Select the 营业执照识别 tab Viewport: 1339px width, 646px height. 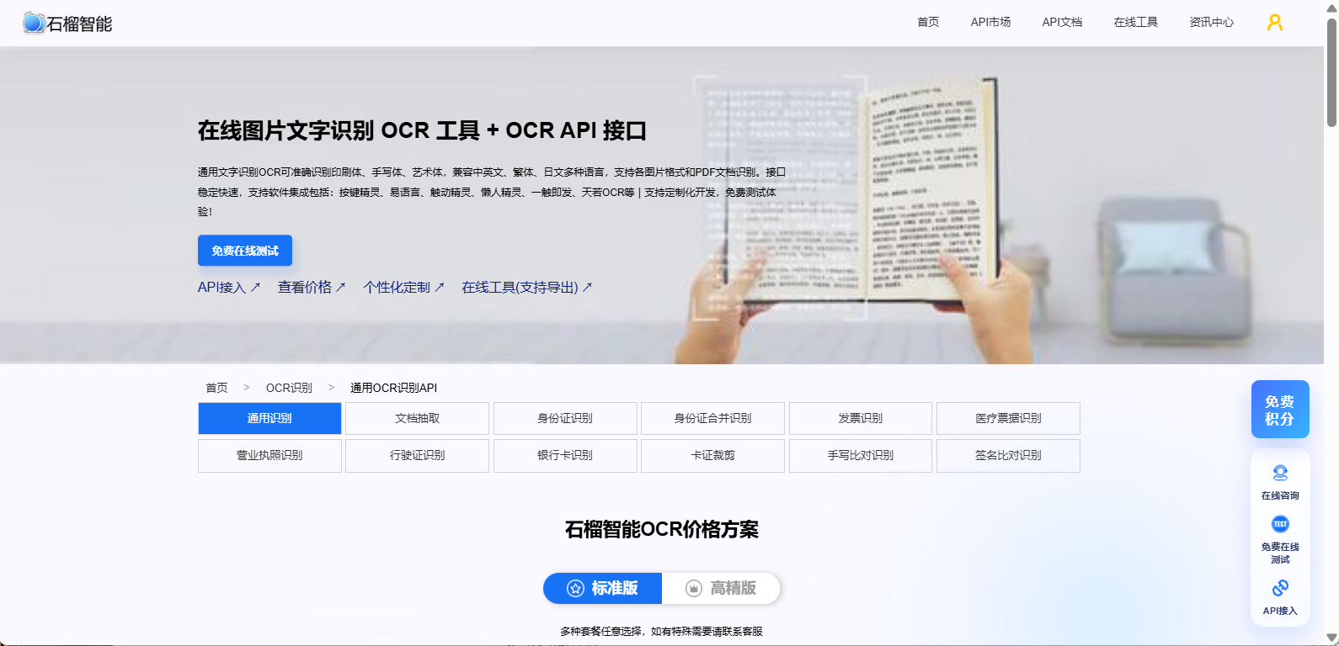(x=269, y=456)
